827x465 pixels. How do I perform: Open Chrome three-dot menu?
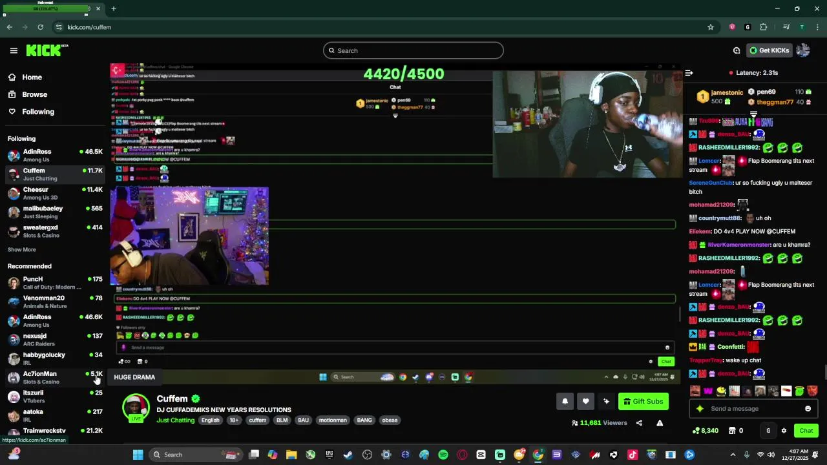pyautogui.click(x=817, y=27)
